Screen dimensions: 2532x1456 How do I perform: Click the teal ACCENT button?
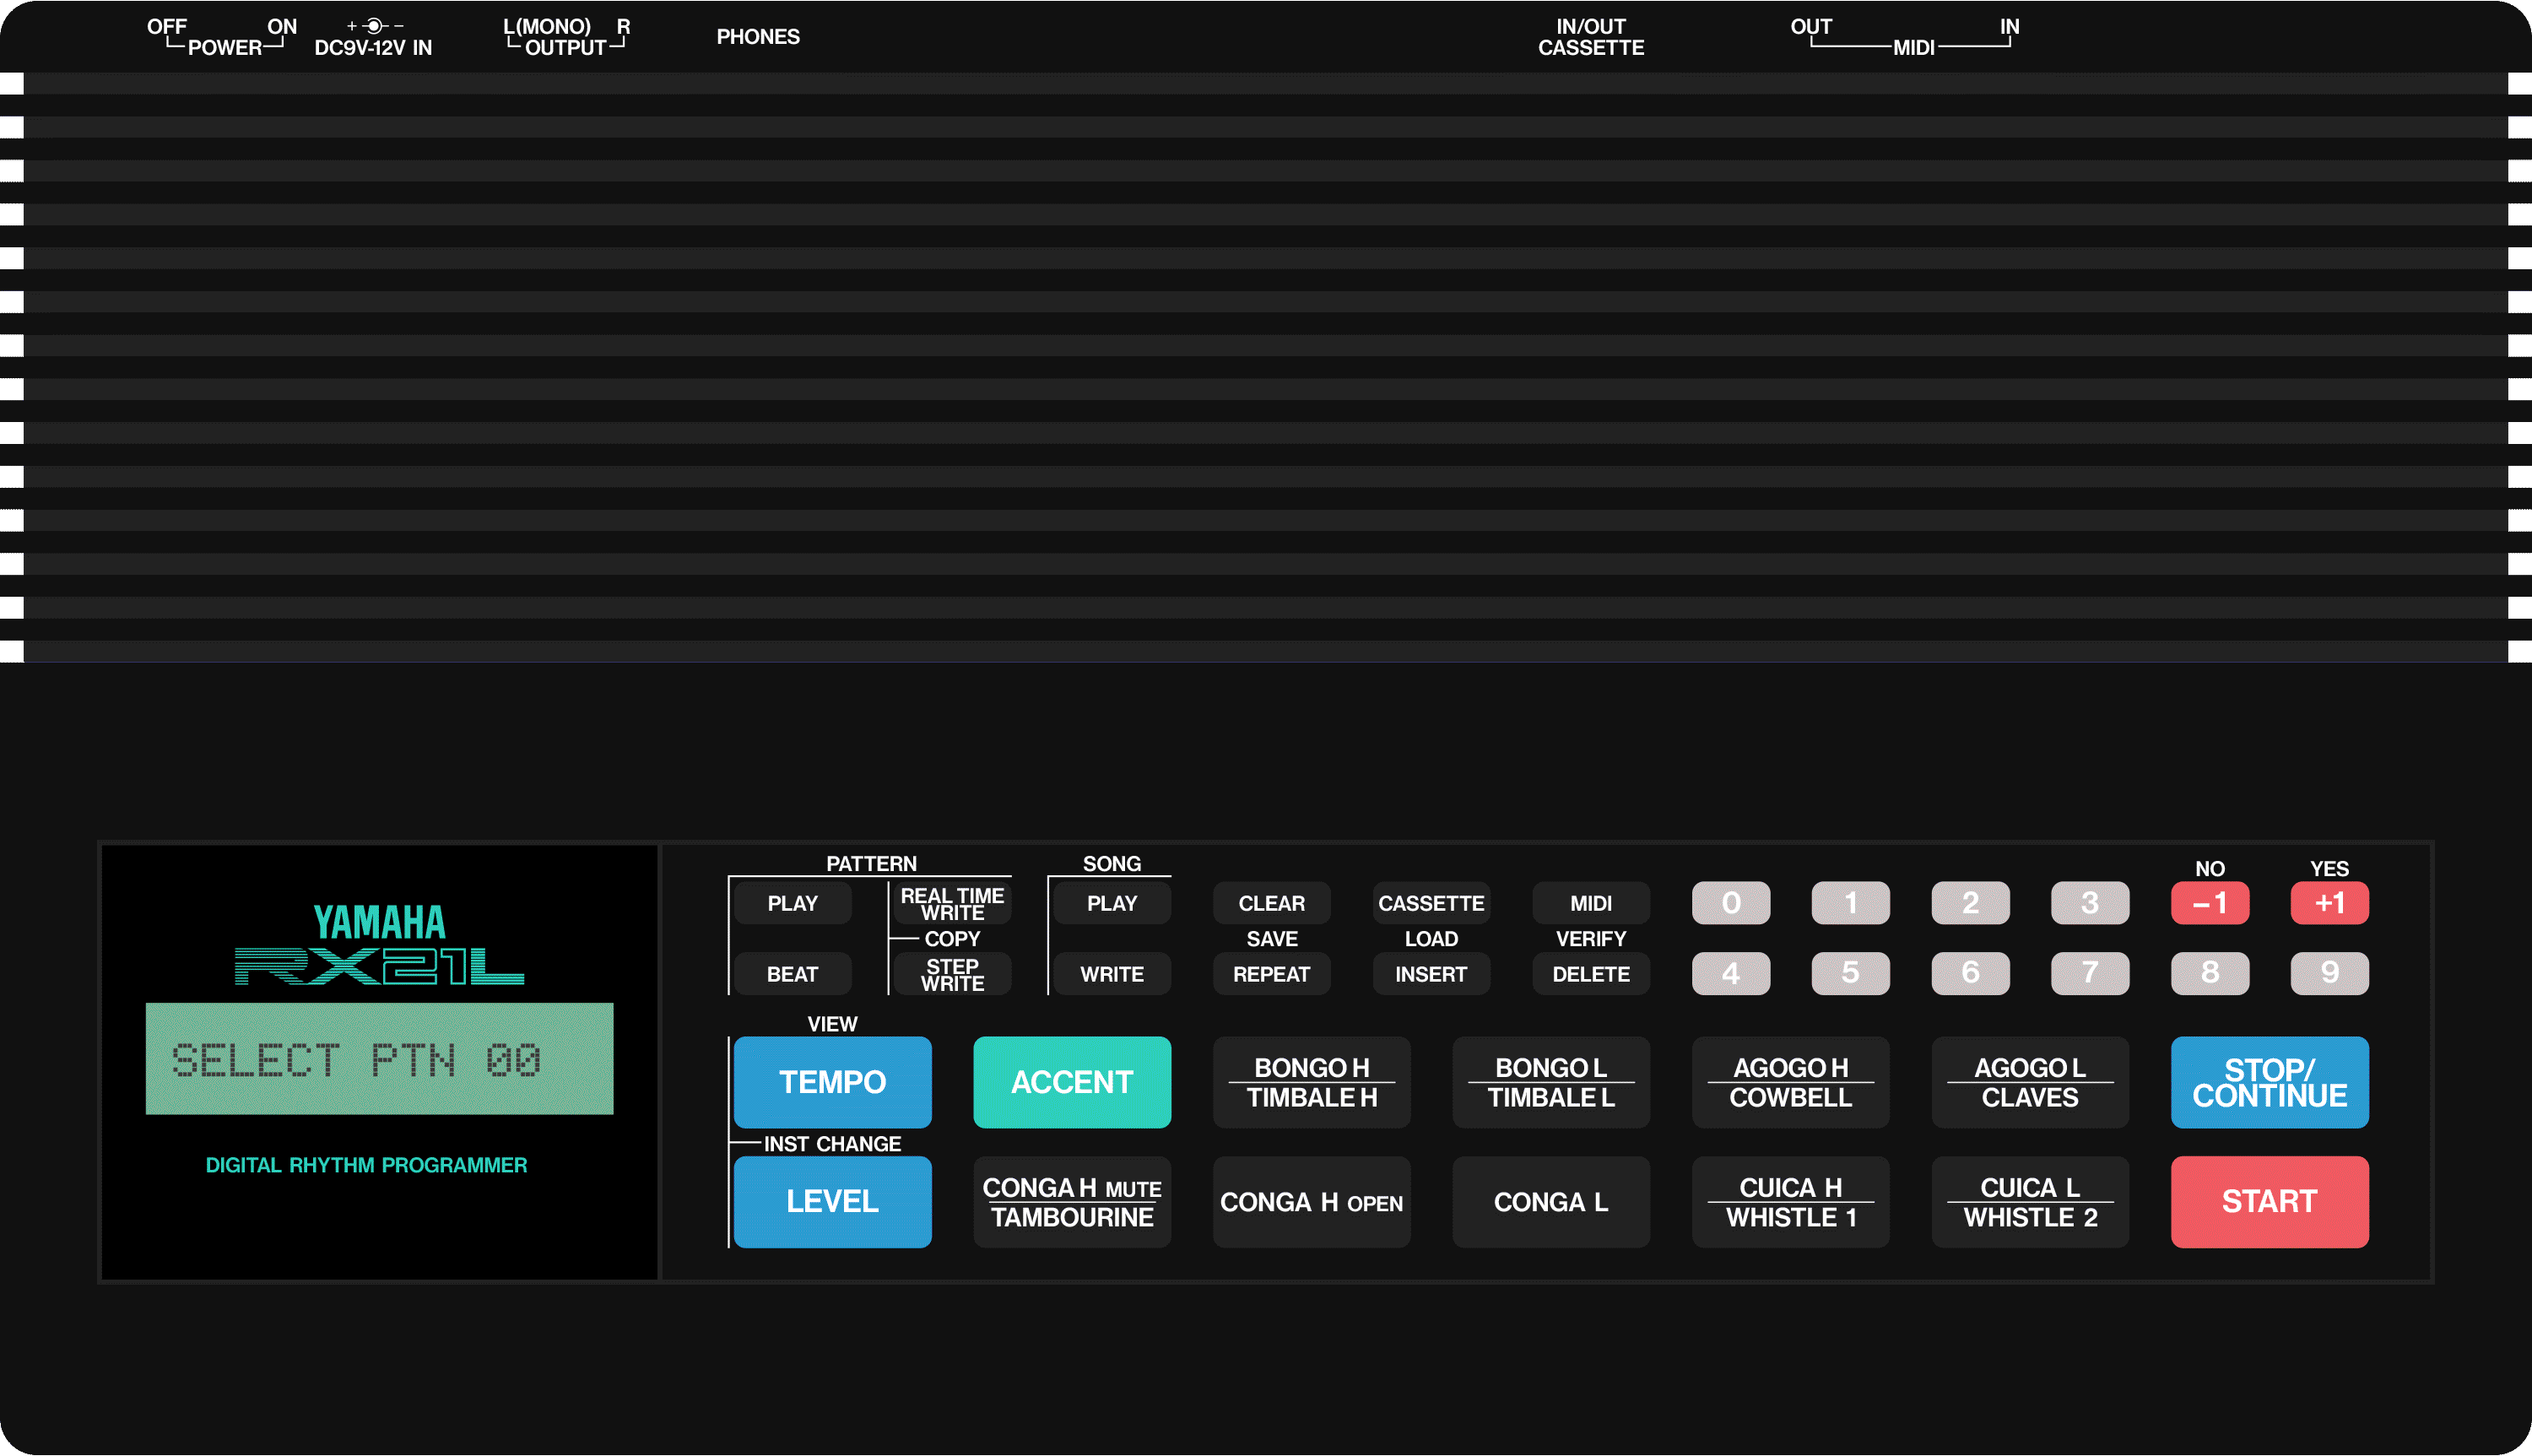click(1073, 1082)
